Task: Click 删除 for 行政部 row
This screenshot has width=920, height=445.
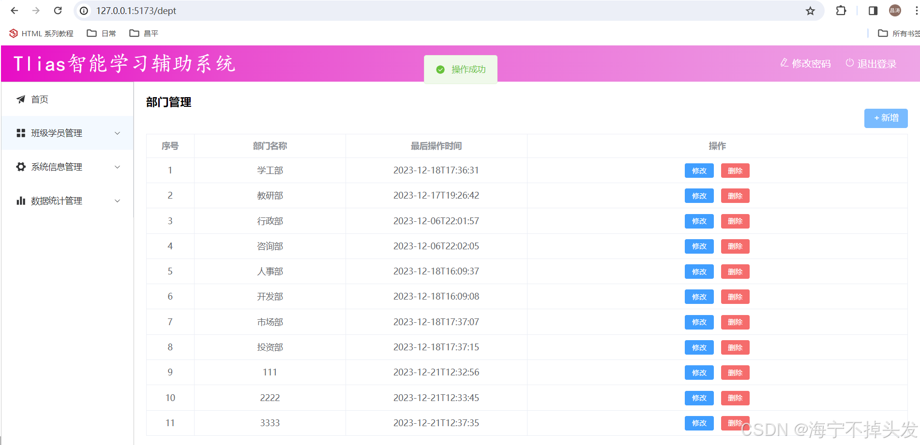Action: (x=735, y=221)
